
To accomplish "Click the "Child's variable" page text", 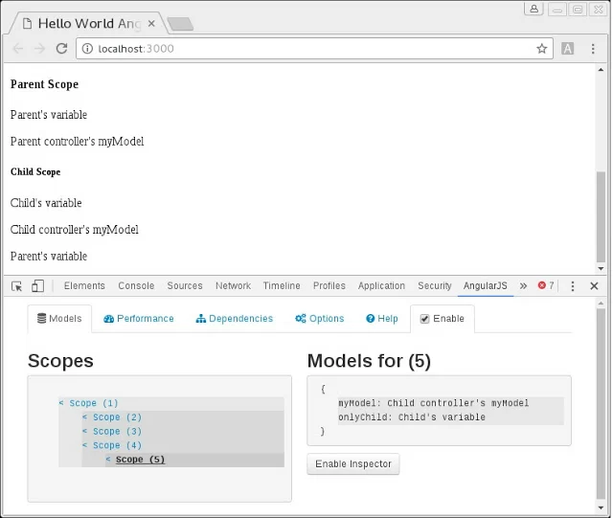I will click(x=46, y=203).
